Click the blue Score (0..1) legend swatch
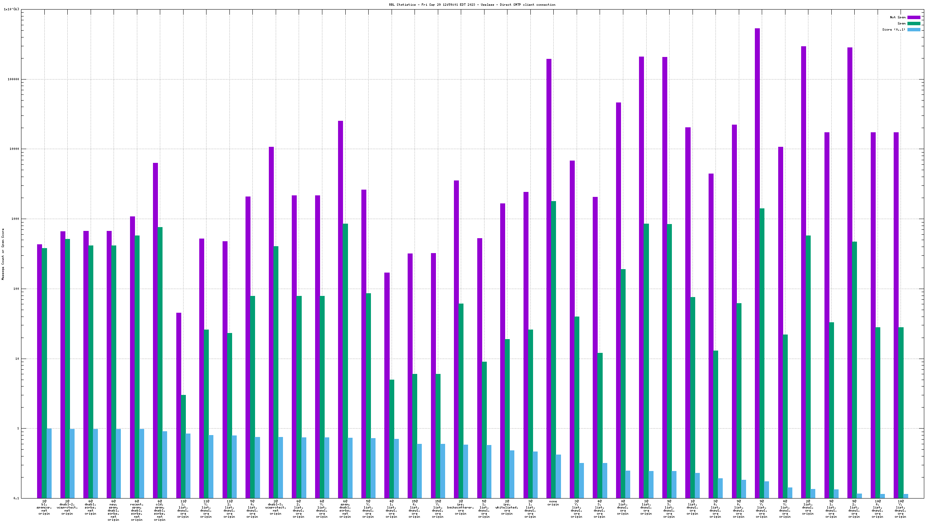930x523 pixels. [x=914, y=29]
